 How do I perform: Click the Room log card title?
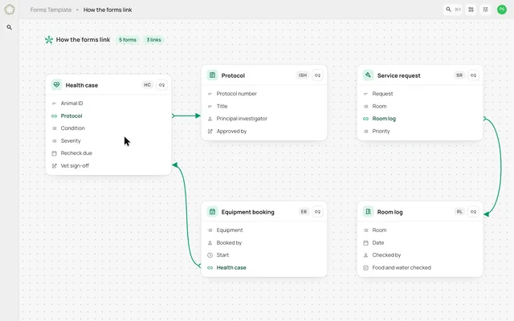(390, 212)
